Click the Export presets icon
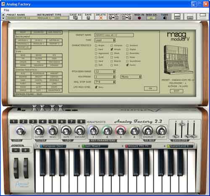The height and width of the screenshot is (196, 210). point(126,18)
